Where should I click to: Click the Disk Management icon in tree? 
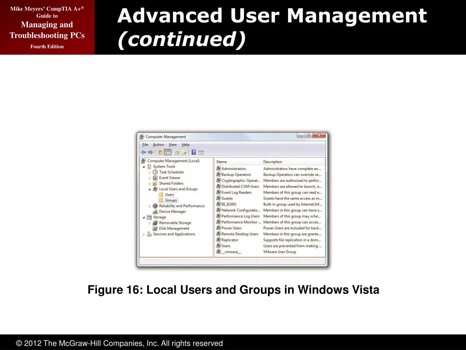(155, 229)
